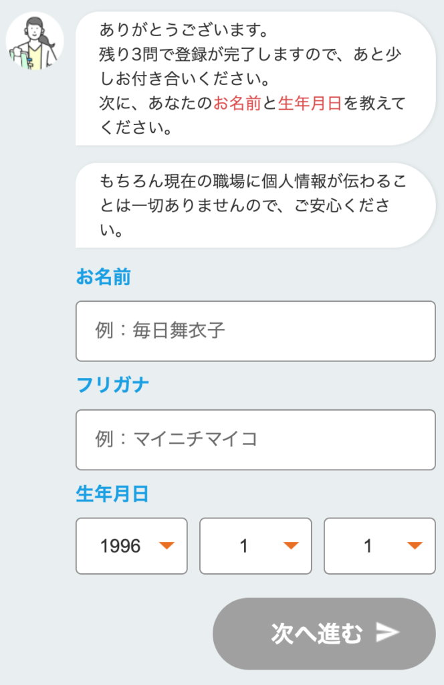Click the orange arrow on the month selector
The height and width of the screenshot is (685, 444).
(x=291, y=546)
